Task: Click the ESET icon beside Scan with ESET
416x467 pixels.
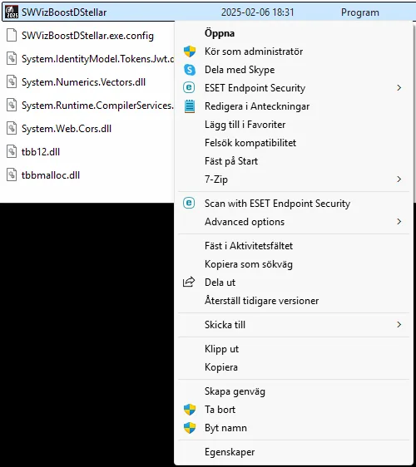Action: pyautogui.click(x=189, y=203)
